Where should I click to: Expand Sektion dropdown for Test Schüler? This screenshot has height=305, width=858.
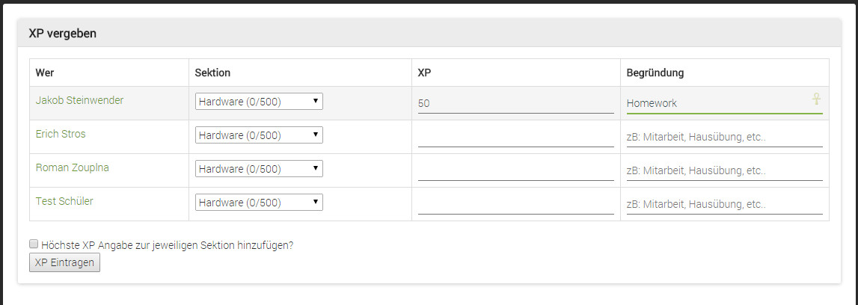tap(259, 203)
